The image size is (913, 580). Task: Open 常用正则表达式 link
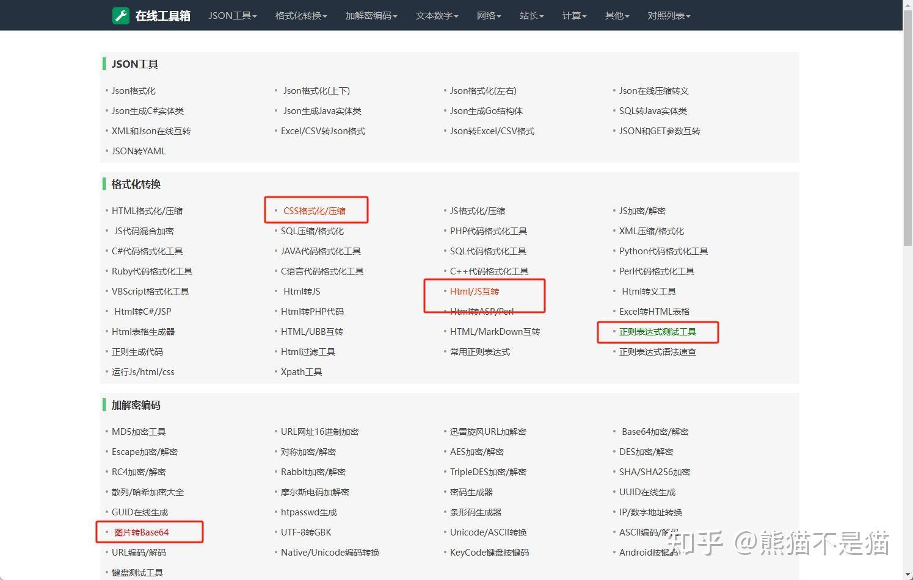pos(480,352)
